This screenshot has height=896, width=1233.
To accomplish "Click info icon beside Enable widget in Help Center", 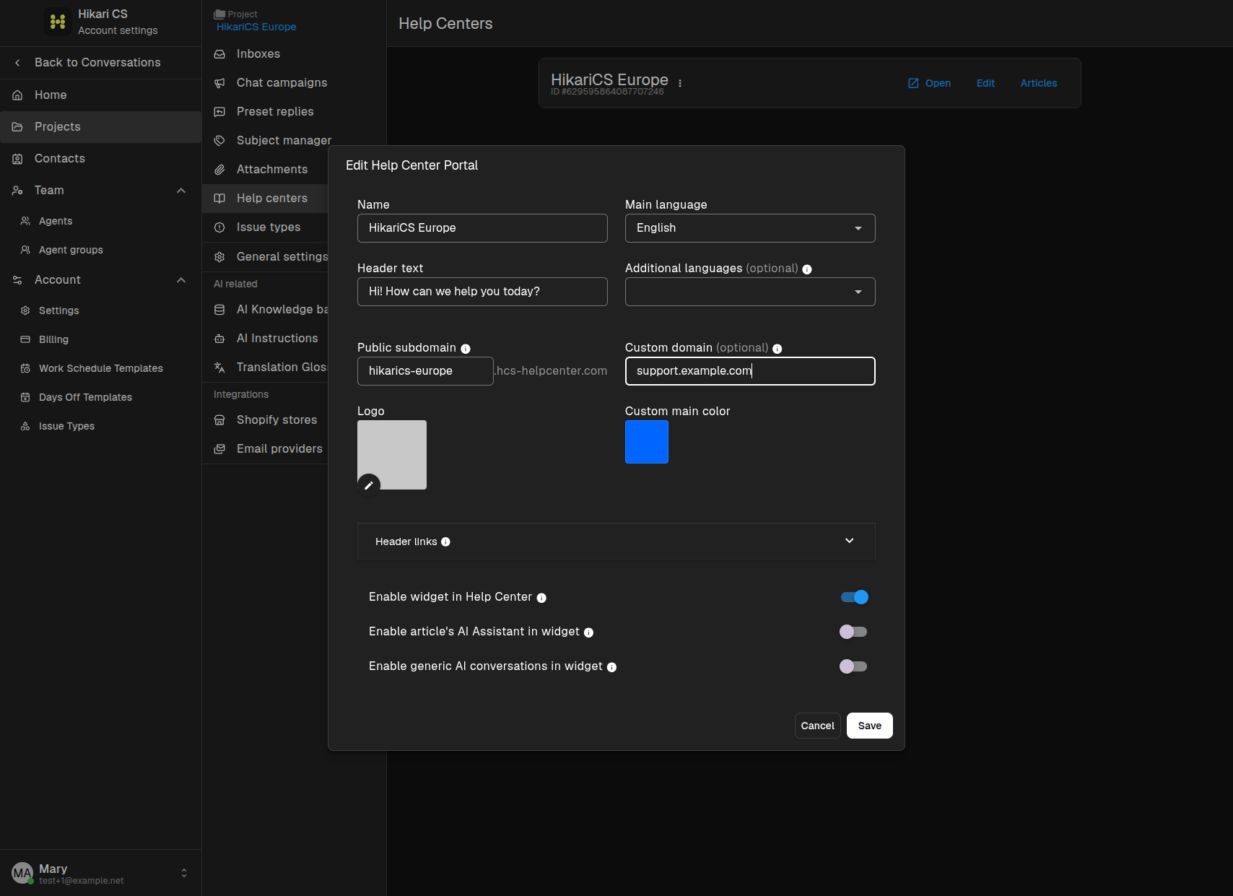I will click(541, 598).
